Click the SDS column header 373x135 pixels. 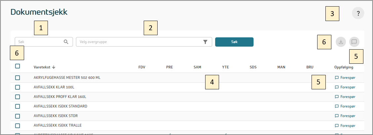click(x=253, y=67)
